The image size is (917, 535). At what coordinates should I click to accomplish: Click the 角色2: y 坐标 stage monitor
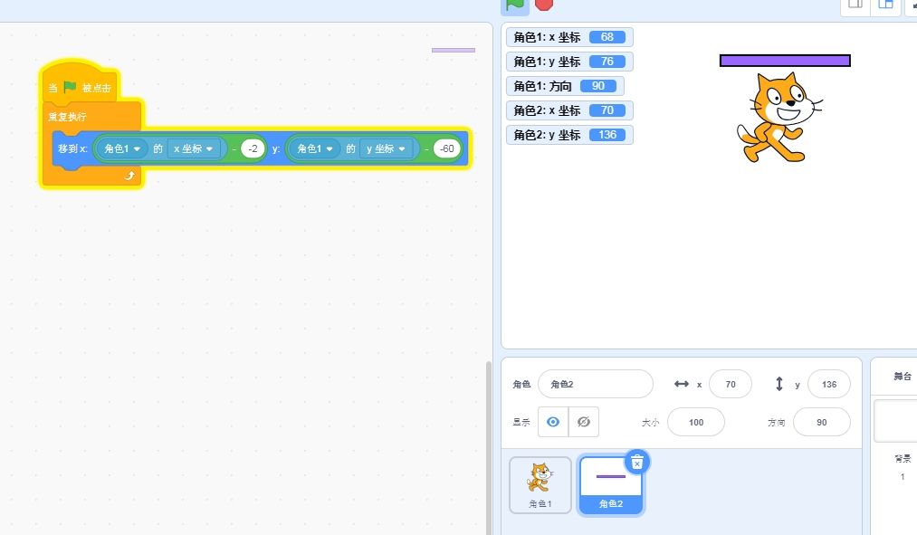tap(569, 135)
